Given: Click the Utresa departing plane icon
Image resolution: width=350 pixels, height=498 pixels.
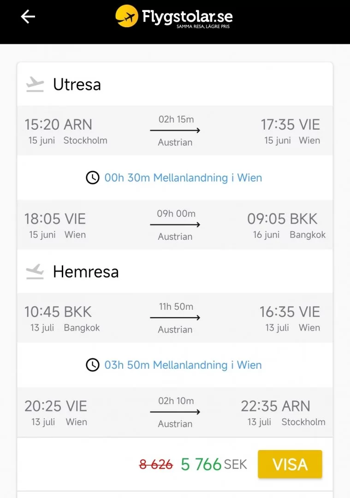Looking at the screenshot, I should tap(35, 84).
